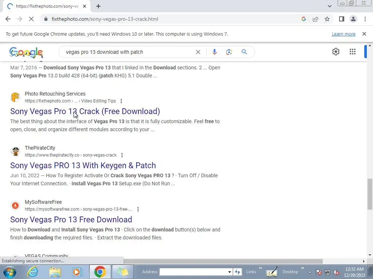This screenshot has height=279, width=373.
Task: Submit search with magnifier icon
Action: (244, 52)
